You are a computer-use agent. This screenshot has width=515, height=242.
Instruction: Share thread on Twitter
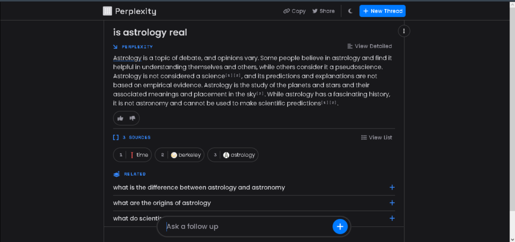(323, 11)
